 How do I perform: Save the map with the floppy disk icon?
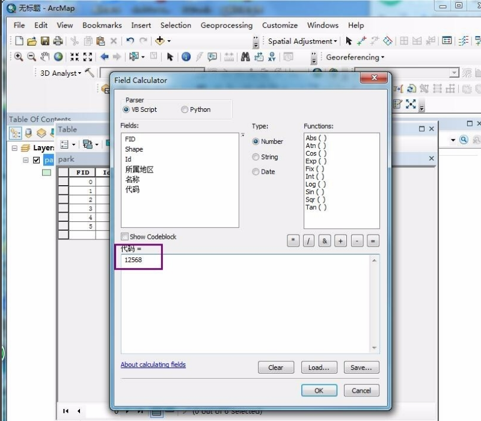point(44,41)
